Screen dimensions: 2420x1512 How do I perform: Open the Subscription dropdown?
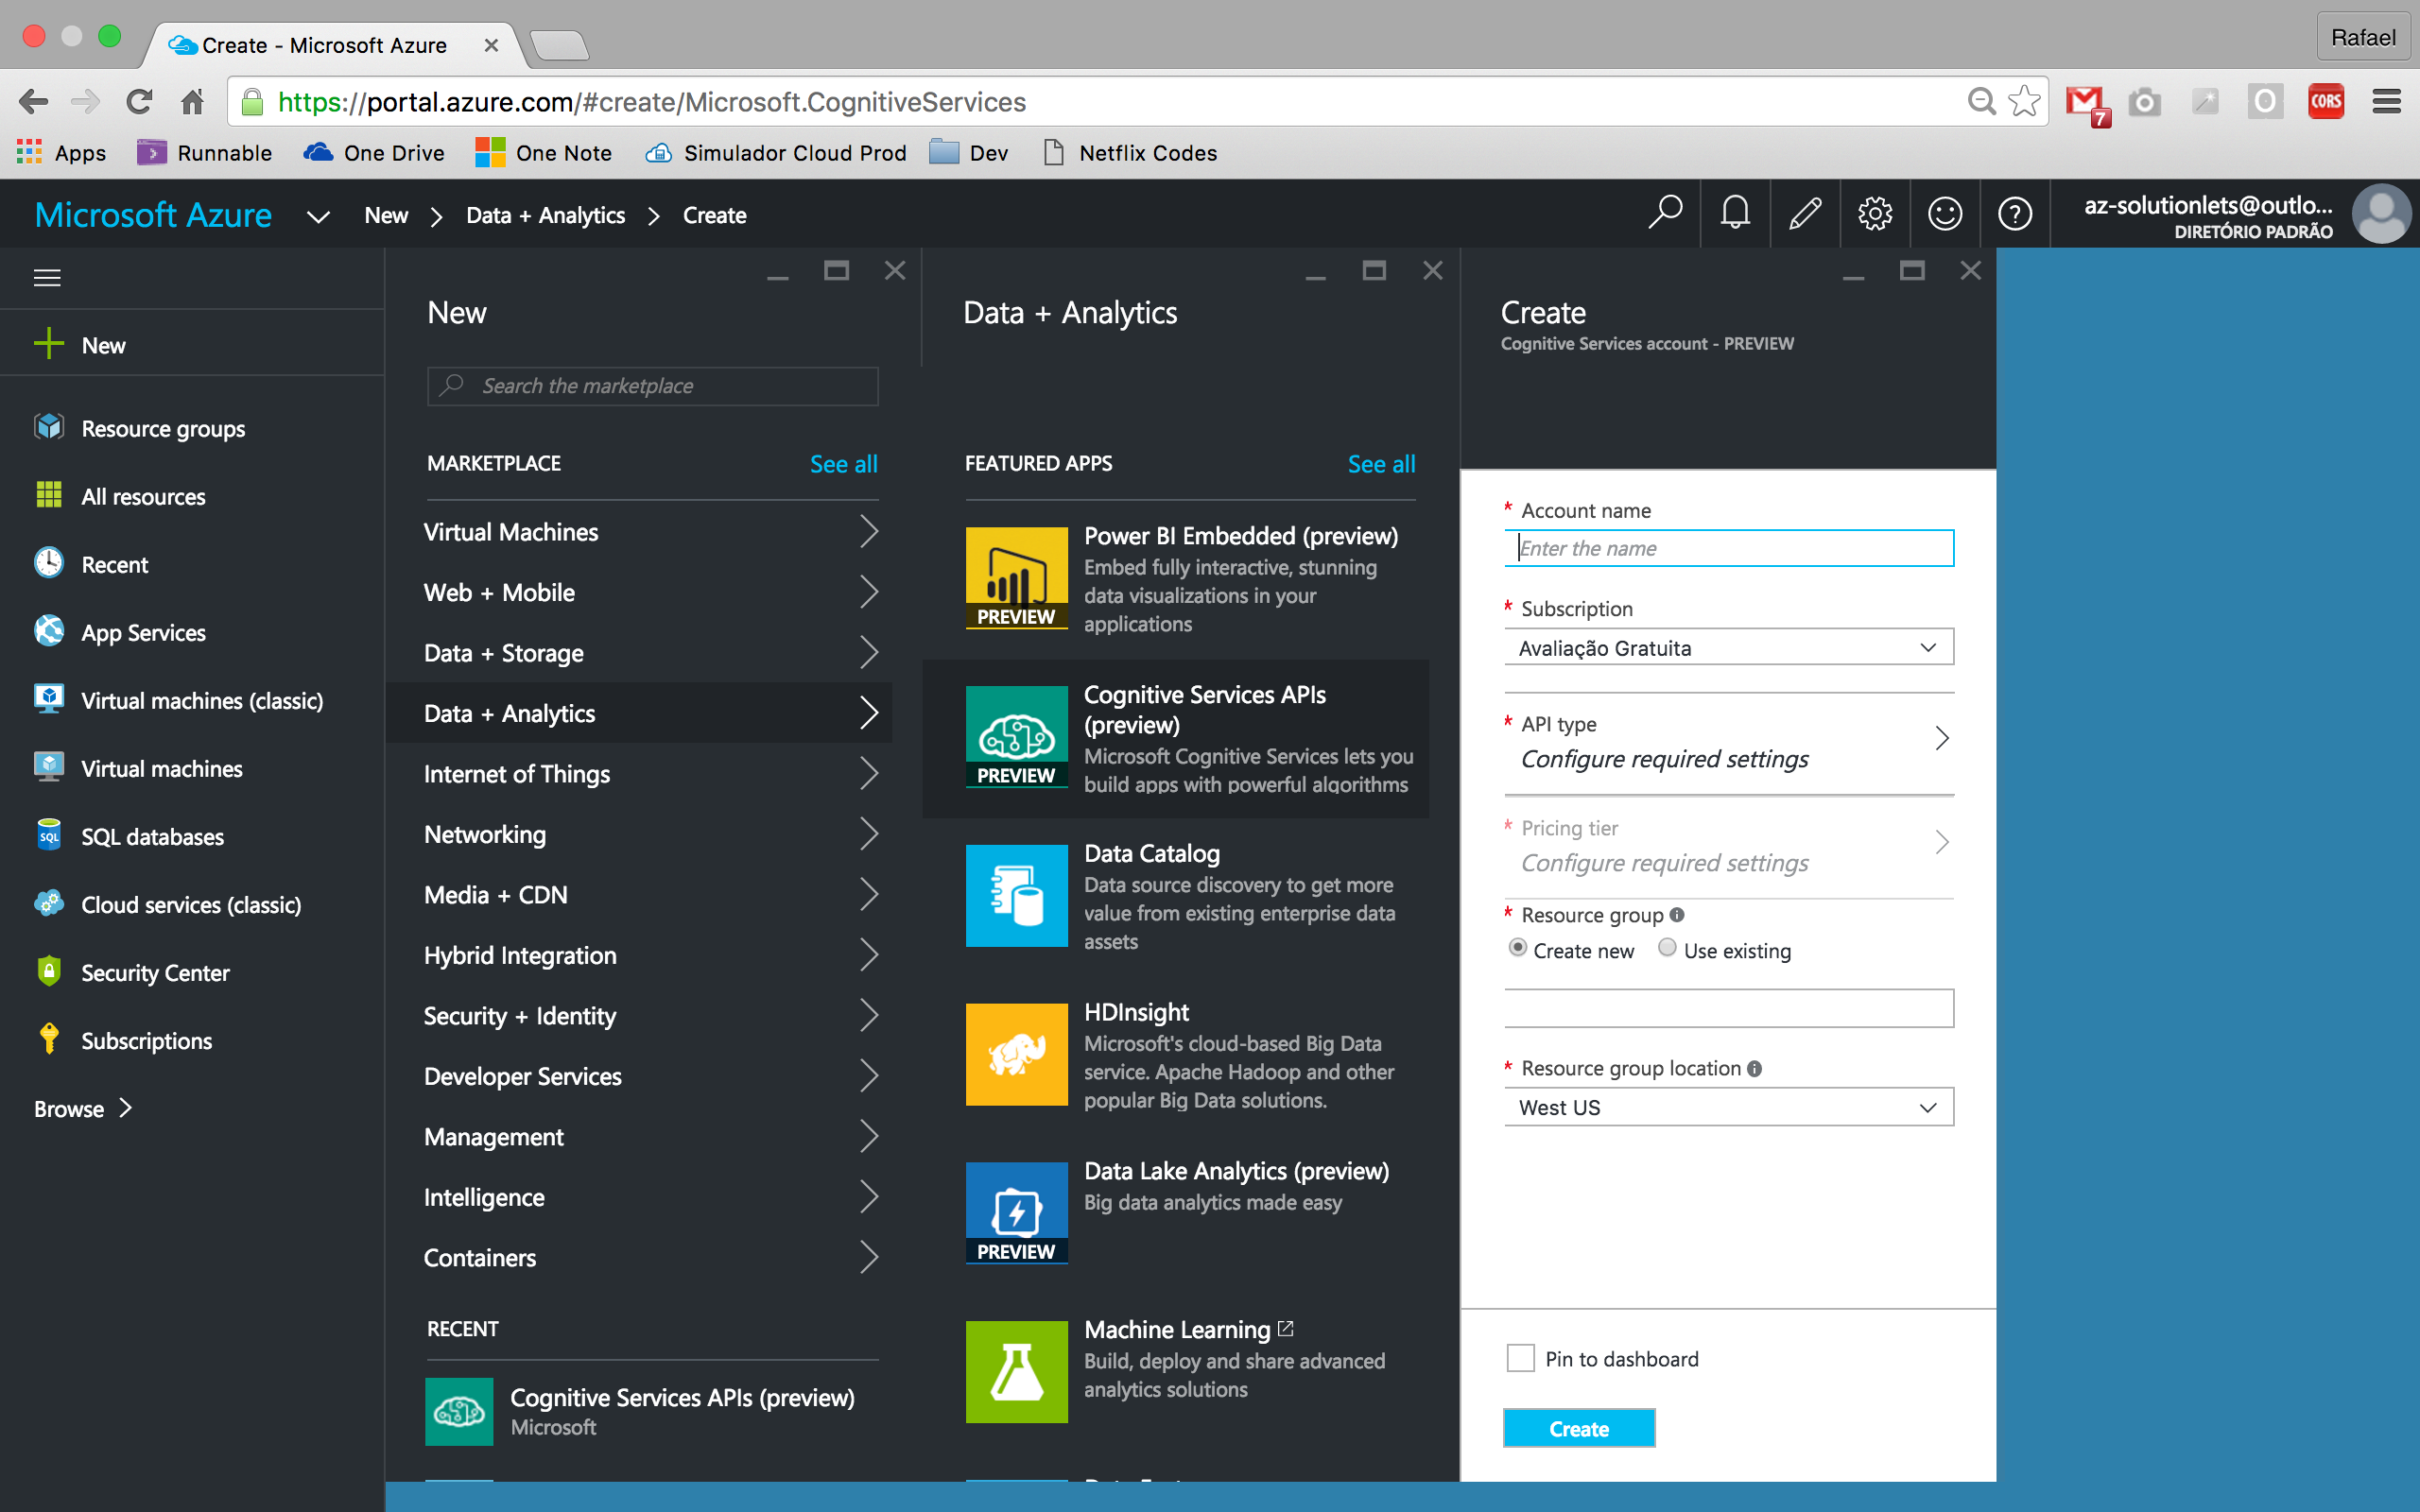coord(1728,647)
